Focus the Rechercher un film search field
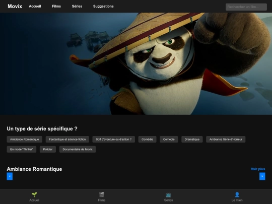The image size is (272, 204). point(246,7)
